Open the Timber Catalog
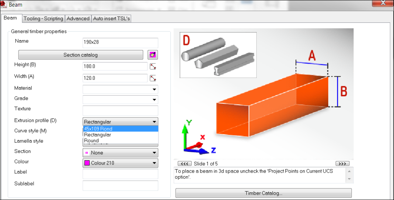This screenshot has width=394, height=200. [x=263, y=193]
